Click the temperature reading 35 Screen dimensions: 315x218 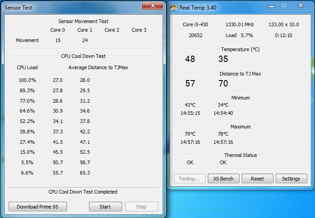coord(223,59)
